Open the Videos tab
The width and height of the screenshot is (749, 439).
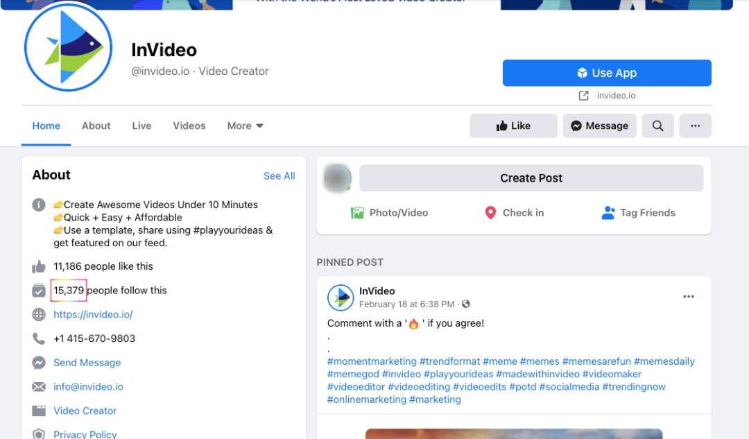click(189, 126)
